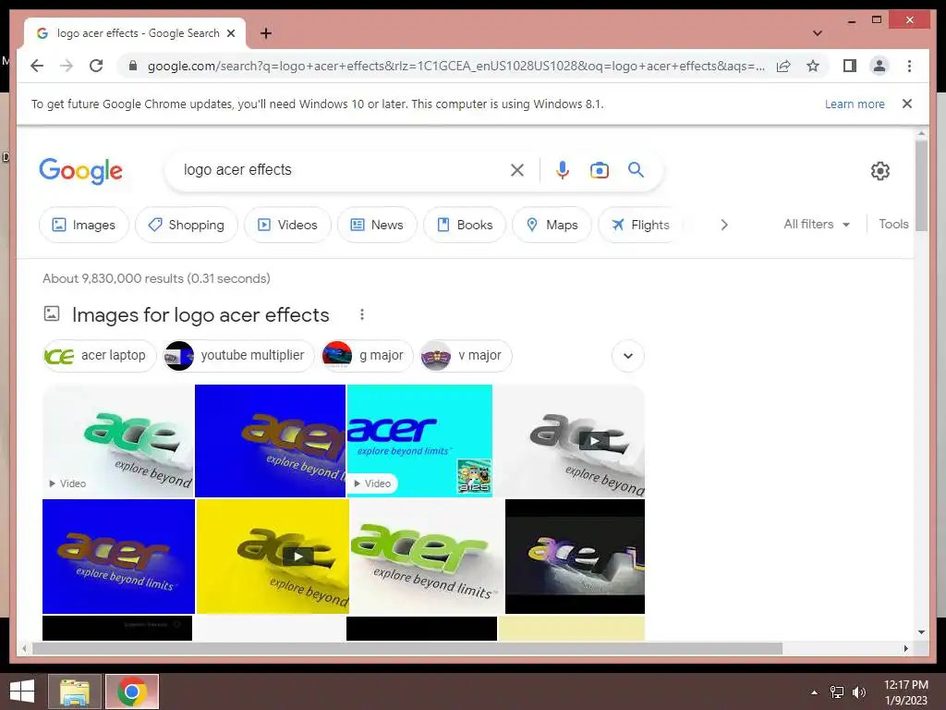This screenshot has height=710, width=946.
Task: Open the tab search chevron
Action: pos(817,33)
